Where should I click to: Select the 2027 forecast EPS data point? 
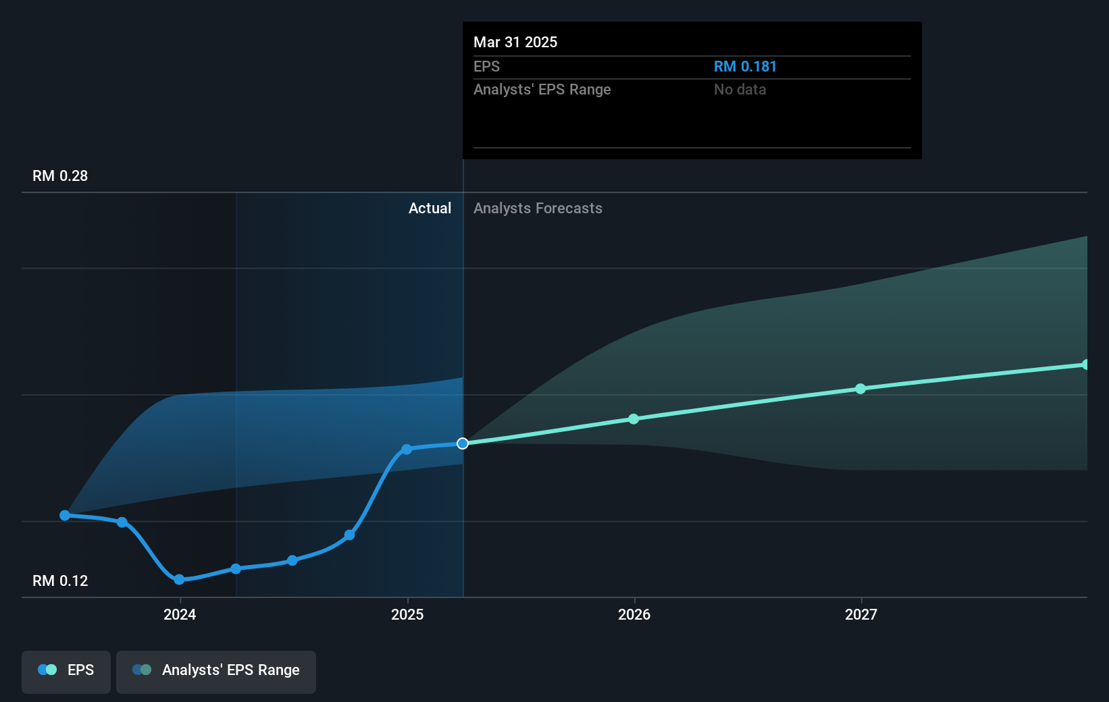(x=860, y=389)
